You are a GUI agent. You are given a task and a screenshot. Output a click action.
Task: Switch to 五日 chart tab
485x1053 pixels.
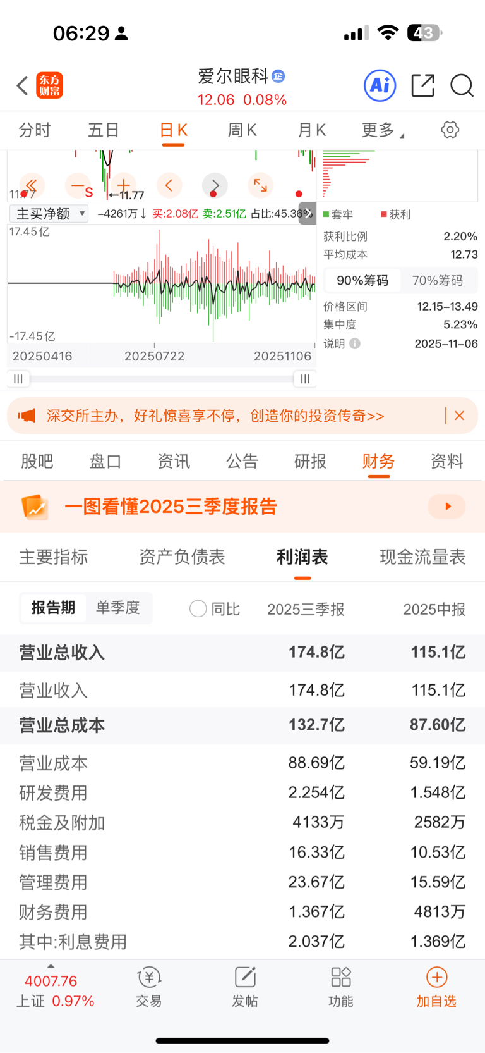click(x=104, y=130)
